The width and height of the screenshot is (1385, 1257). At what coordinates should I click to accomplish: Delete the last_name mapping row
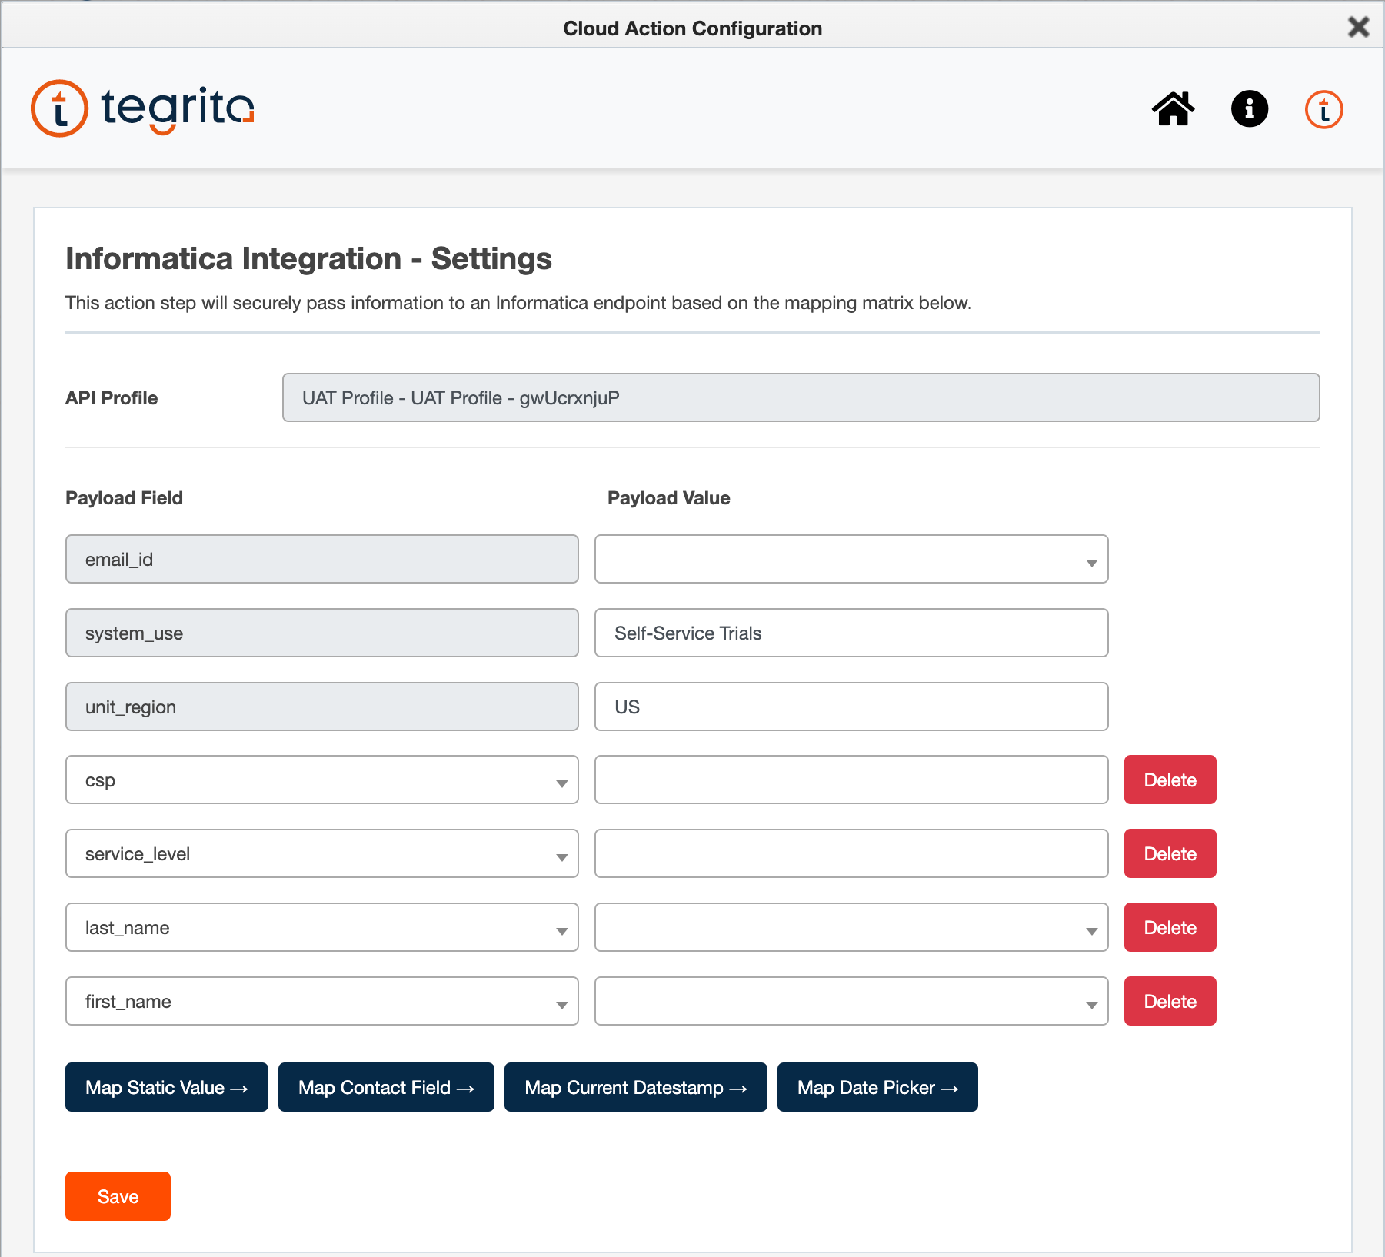pos(1170,927)
